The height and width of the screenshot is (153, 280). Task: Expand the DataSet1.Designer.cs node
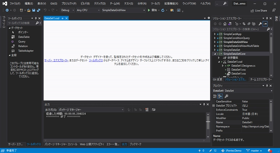223,65
